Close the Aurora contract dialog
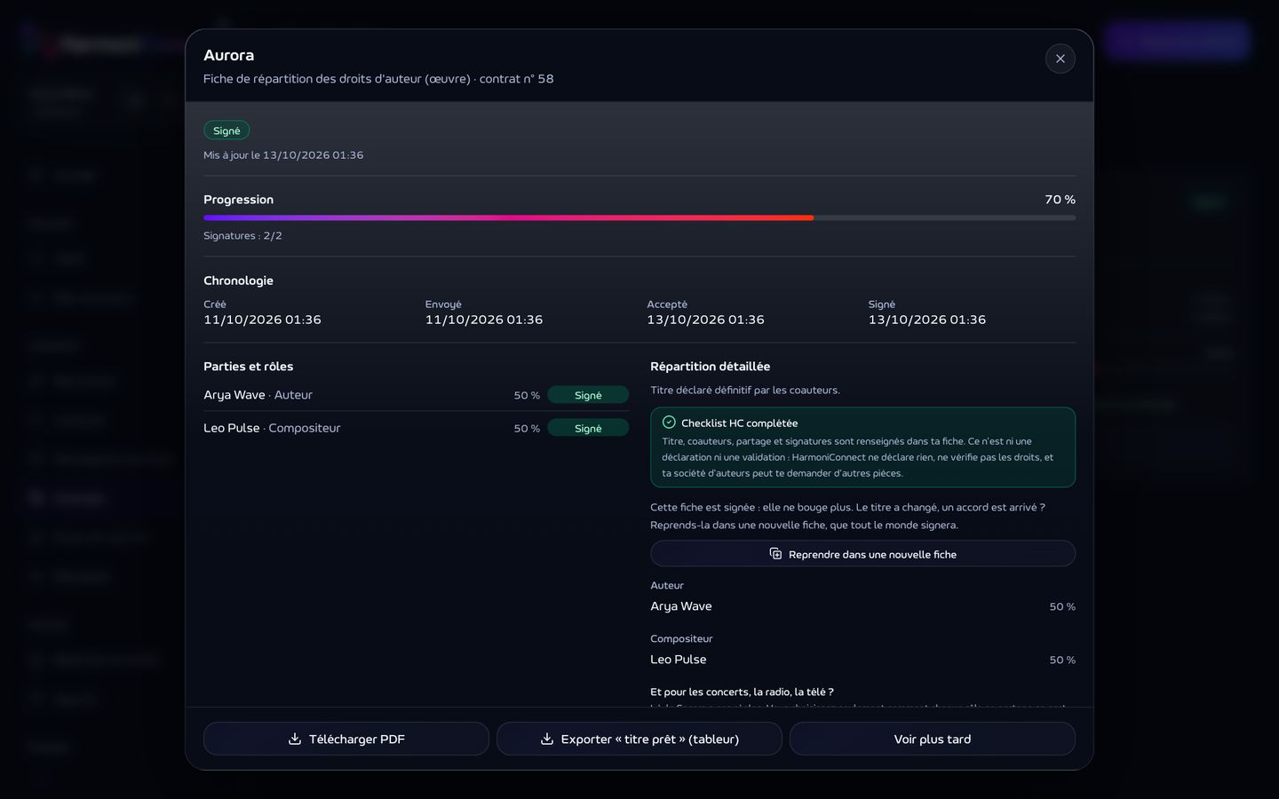This screenshot has width=1279, height=799. click(x=1060, y=59)
